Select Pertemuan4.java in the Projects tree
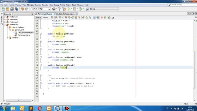Screen dimensions: 197x111 [24, 35]
